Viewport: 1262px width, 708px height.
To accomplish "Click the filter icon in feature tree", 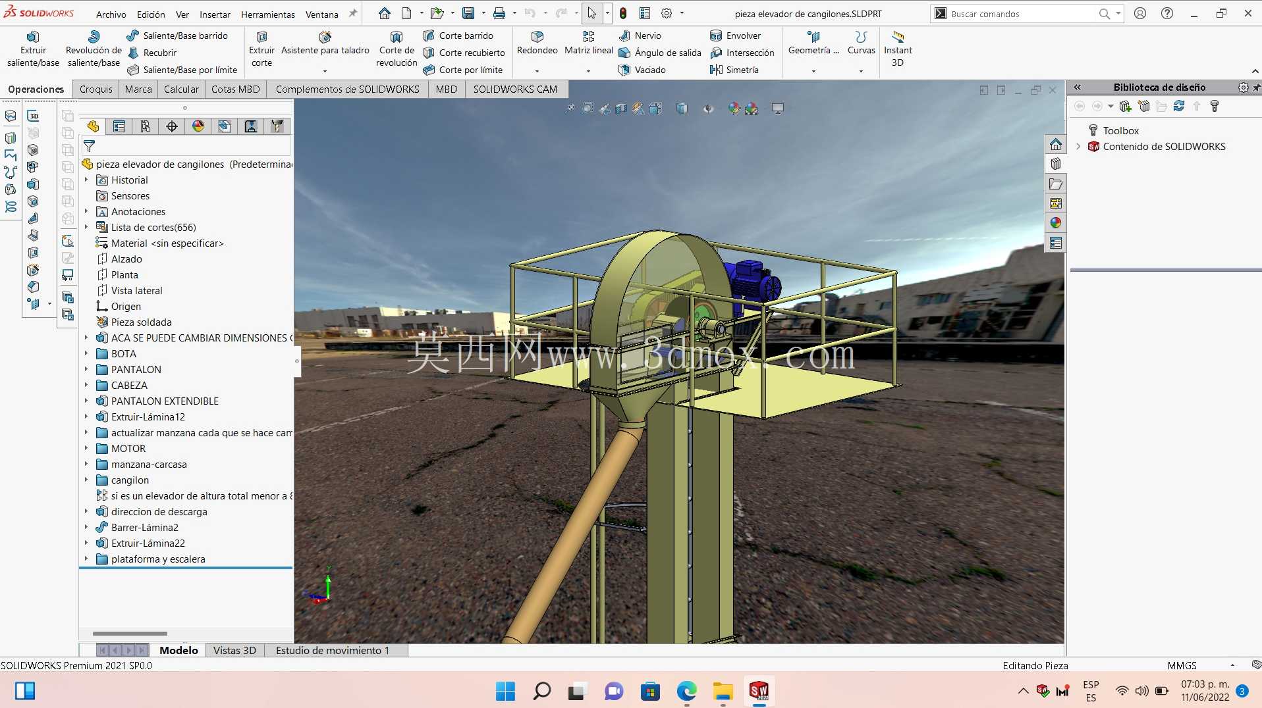I will 89,146.
